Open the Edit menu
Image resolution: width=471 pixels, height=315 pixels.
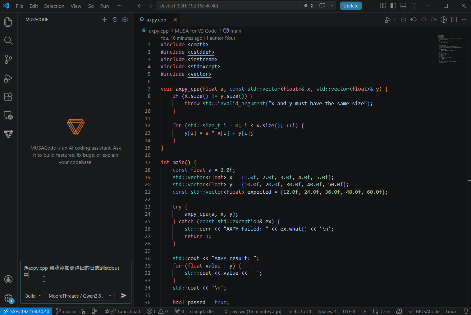tap(34, 6)
